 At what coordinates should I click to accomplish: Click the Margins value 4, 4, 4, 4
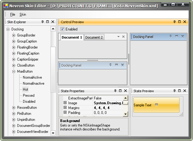click(102, 108)
